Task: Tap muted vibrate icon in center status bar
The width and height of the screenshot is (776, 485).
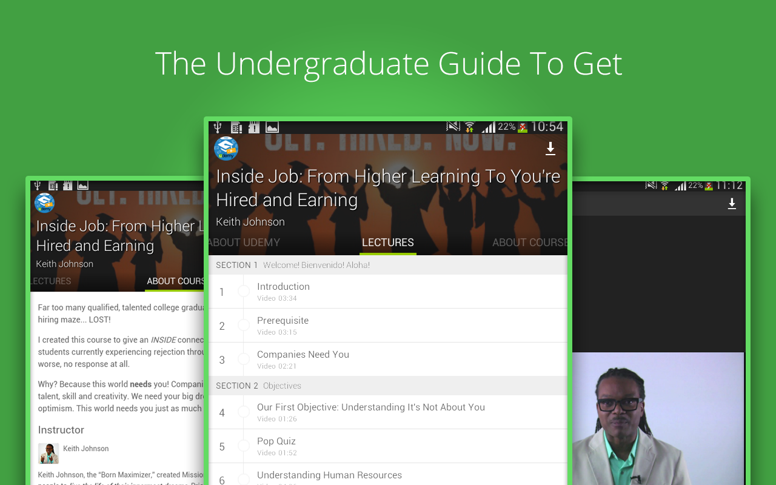Action: (x=453, y=127)
